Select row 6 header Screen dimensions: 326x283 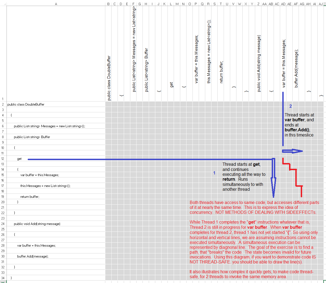(x=3, y=126)
